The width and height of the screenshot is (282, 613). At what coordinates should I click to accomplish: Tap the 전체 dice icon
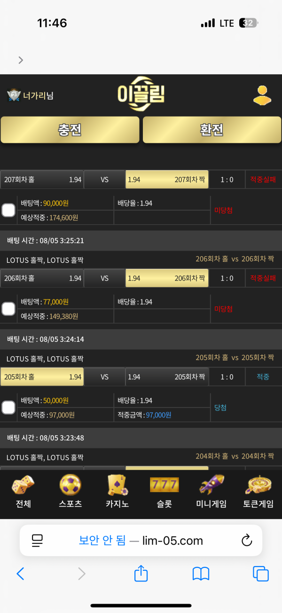23,486
